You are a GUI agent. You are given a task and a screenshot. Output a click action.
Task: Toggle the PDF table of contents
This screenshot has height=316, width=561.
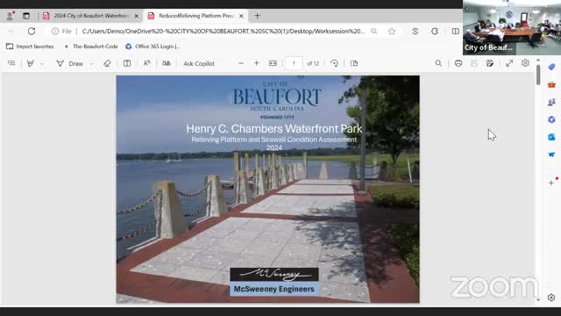pyautogui.click(x=11, y=63)
